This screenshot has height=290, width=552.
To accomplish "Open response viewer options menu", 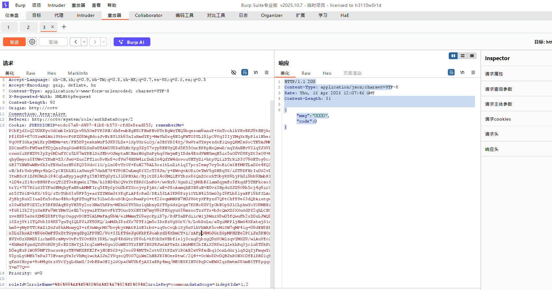I will point(473,72).
